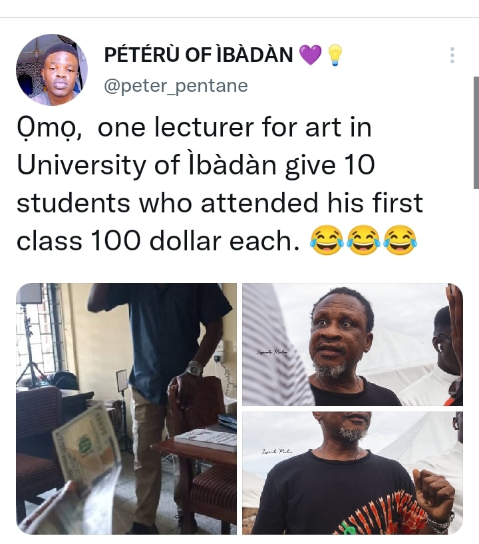The height and width of the screenshot is (544, 479).
Task: Click the watermark signature on bottom-right photo
Action: point(277,451)
